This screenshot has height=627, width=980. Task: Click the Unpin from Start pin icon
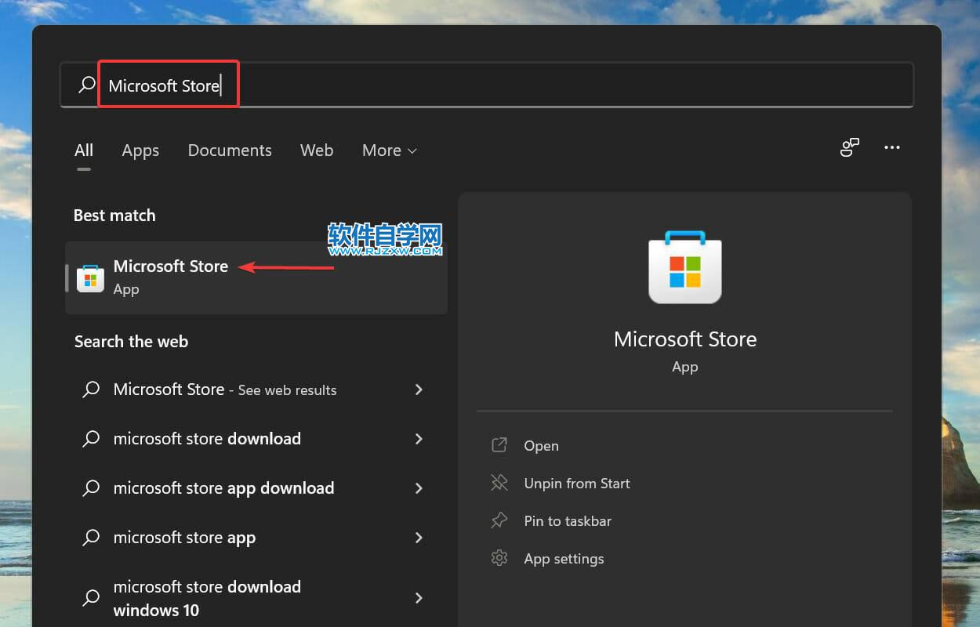499,483
